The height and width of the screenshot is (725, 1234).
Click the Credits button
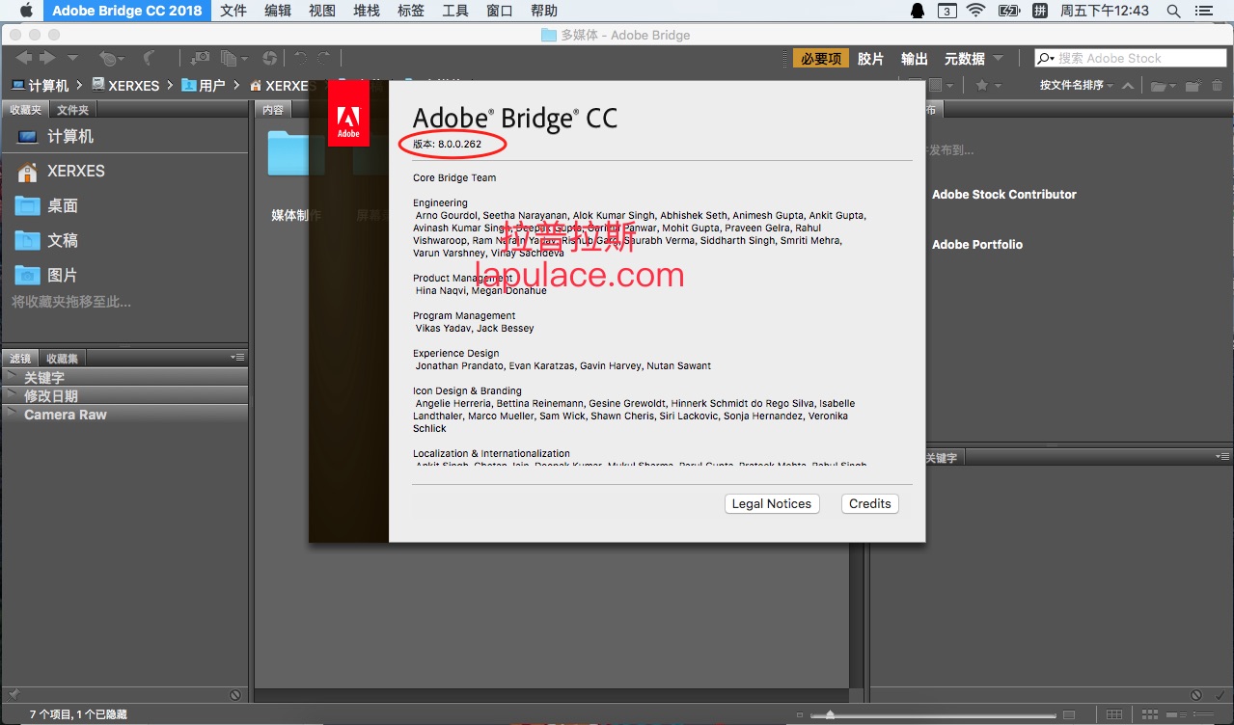click(870, 503)
